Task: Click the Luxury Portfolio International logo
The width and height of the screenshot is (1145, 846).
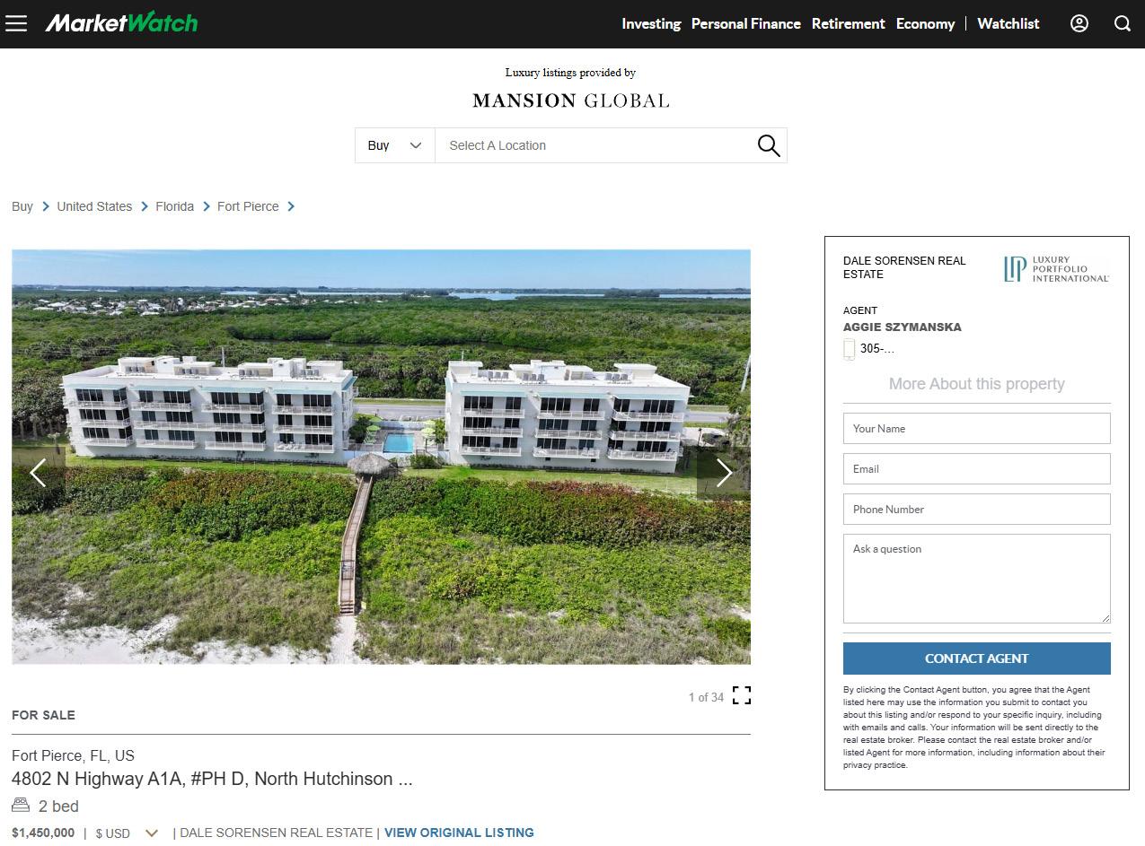Action: [x=1056, y=269]
